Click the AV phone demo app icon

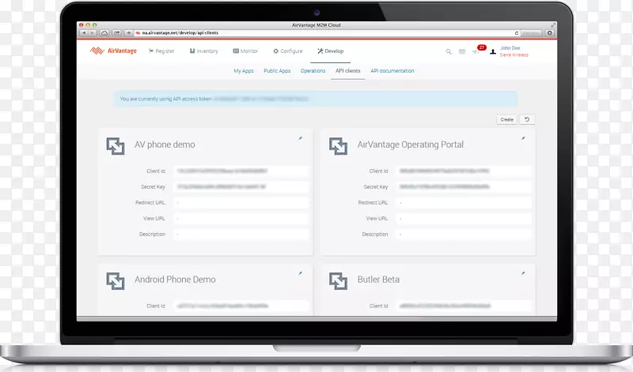116,146
